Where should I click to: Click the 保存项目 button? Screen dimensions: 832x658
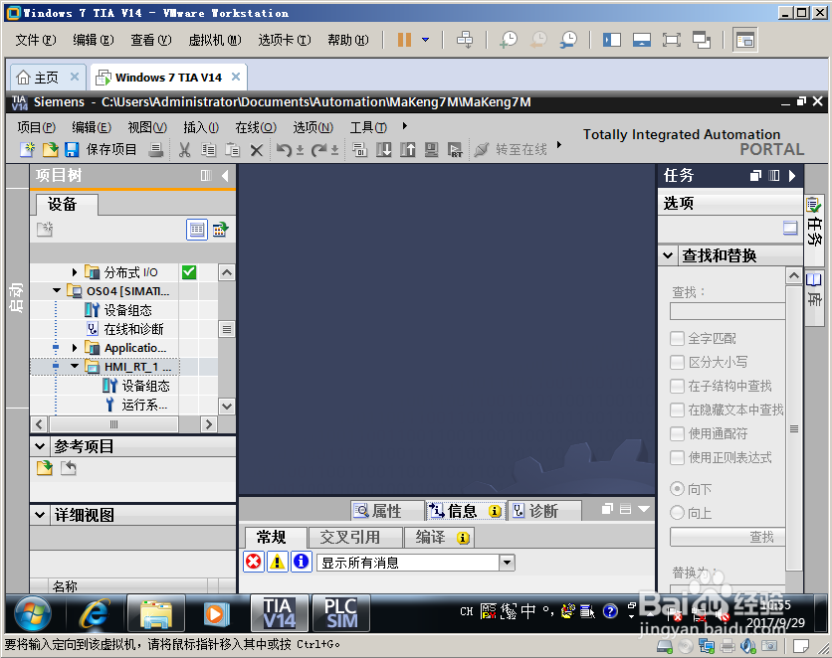pos(111,150)
